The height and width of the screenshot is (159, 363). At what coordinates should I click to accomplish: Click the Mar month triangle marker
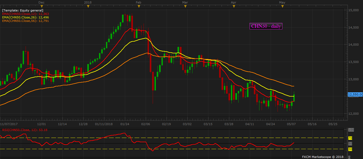185,6
